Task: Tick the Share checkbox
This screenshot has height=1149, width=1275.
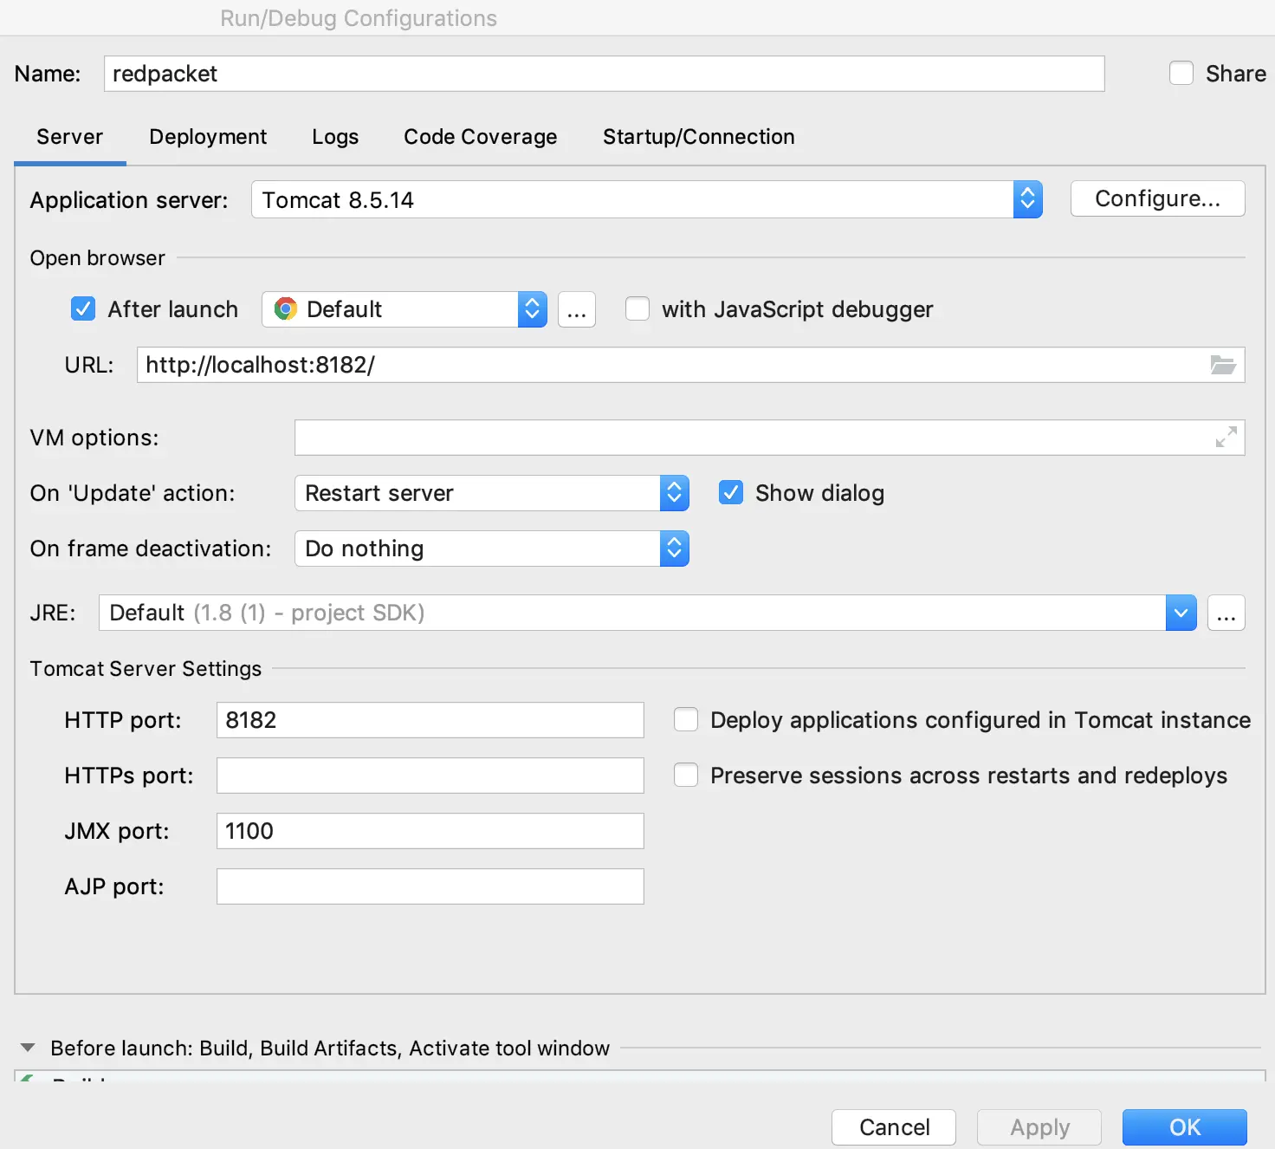Action: pos(1181,74)
